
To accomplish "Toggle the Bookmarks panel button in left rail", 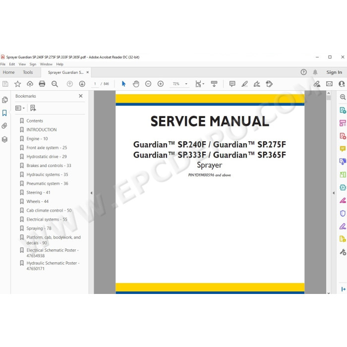I will (x=4, y=113).
